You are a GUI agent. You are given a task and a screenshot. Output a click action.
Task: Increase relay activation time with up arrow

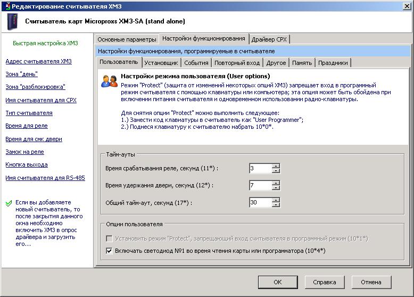click(276, 166)
